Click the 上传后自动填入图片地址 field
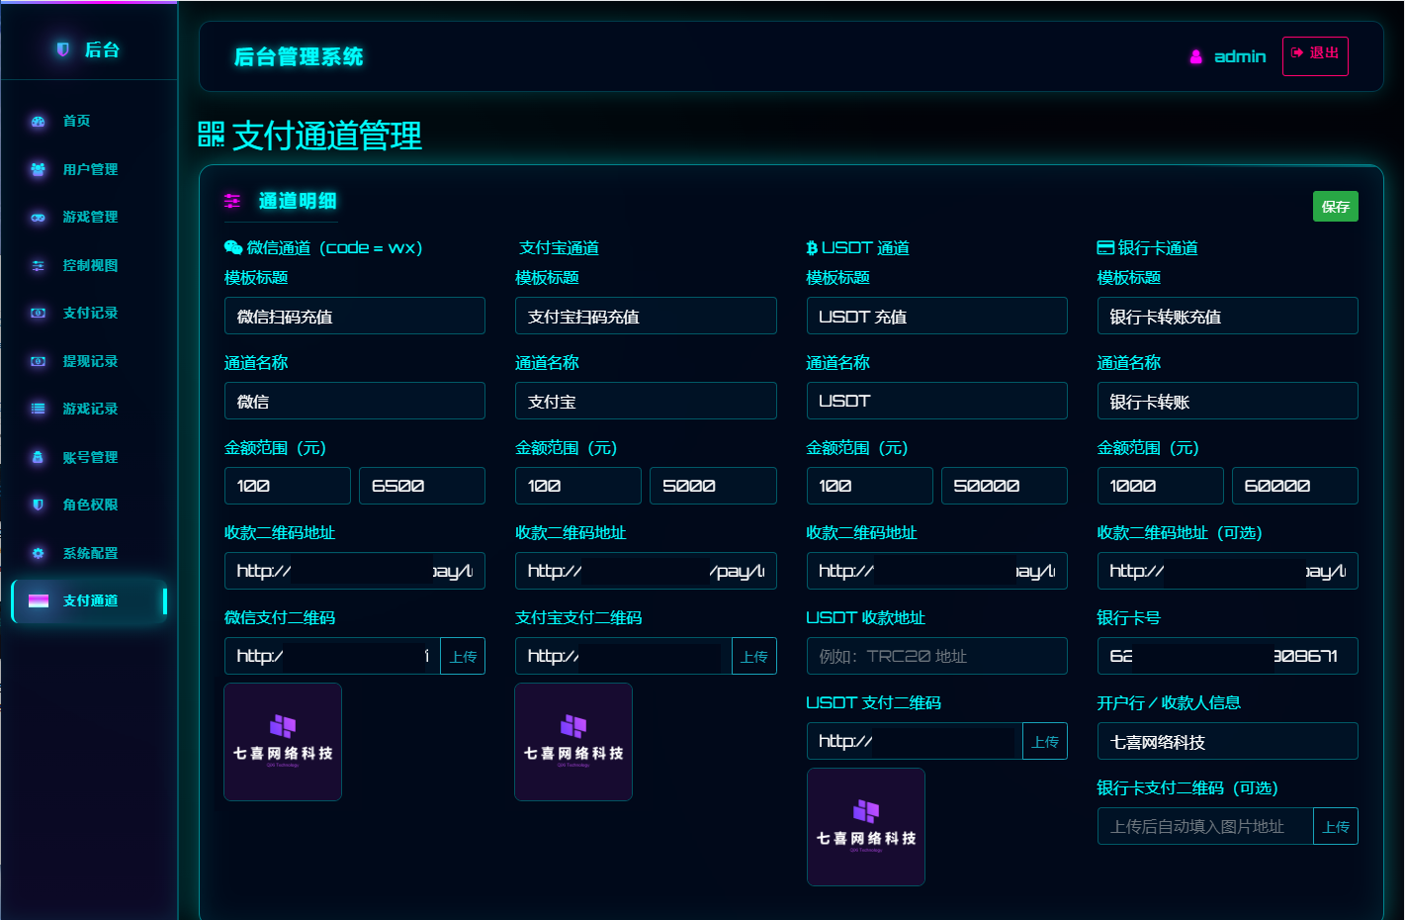This screenshot has width=1405, height=920. pos(1205,826)
